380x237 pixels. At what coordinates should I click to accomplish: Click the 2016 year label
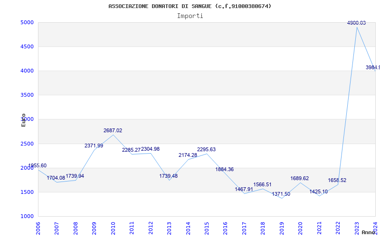(x=225, y=228)
